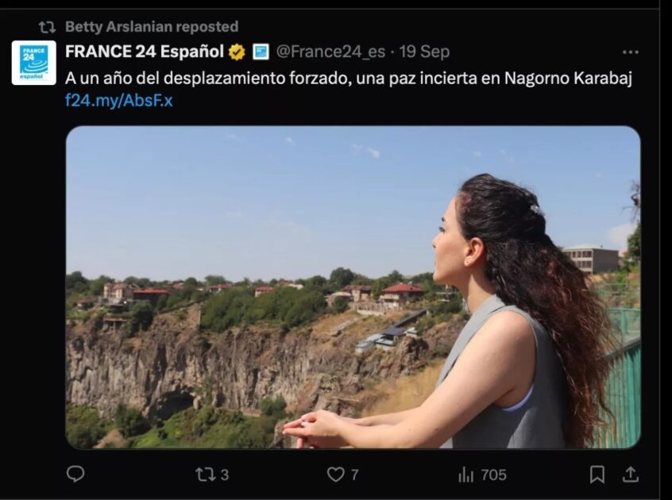672x500 pixels.
Task: Click the reply speech bubble icon
Action: tap(75, 474)
